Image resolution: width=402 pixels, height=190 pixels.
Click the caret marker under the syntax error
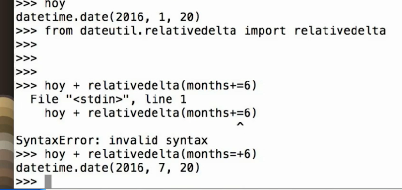pos(240,124)
